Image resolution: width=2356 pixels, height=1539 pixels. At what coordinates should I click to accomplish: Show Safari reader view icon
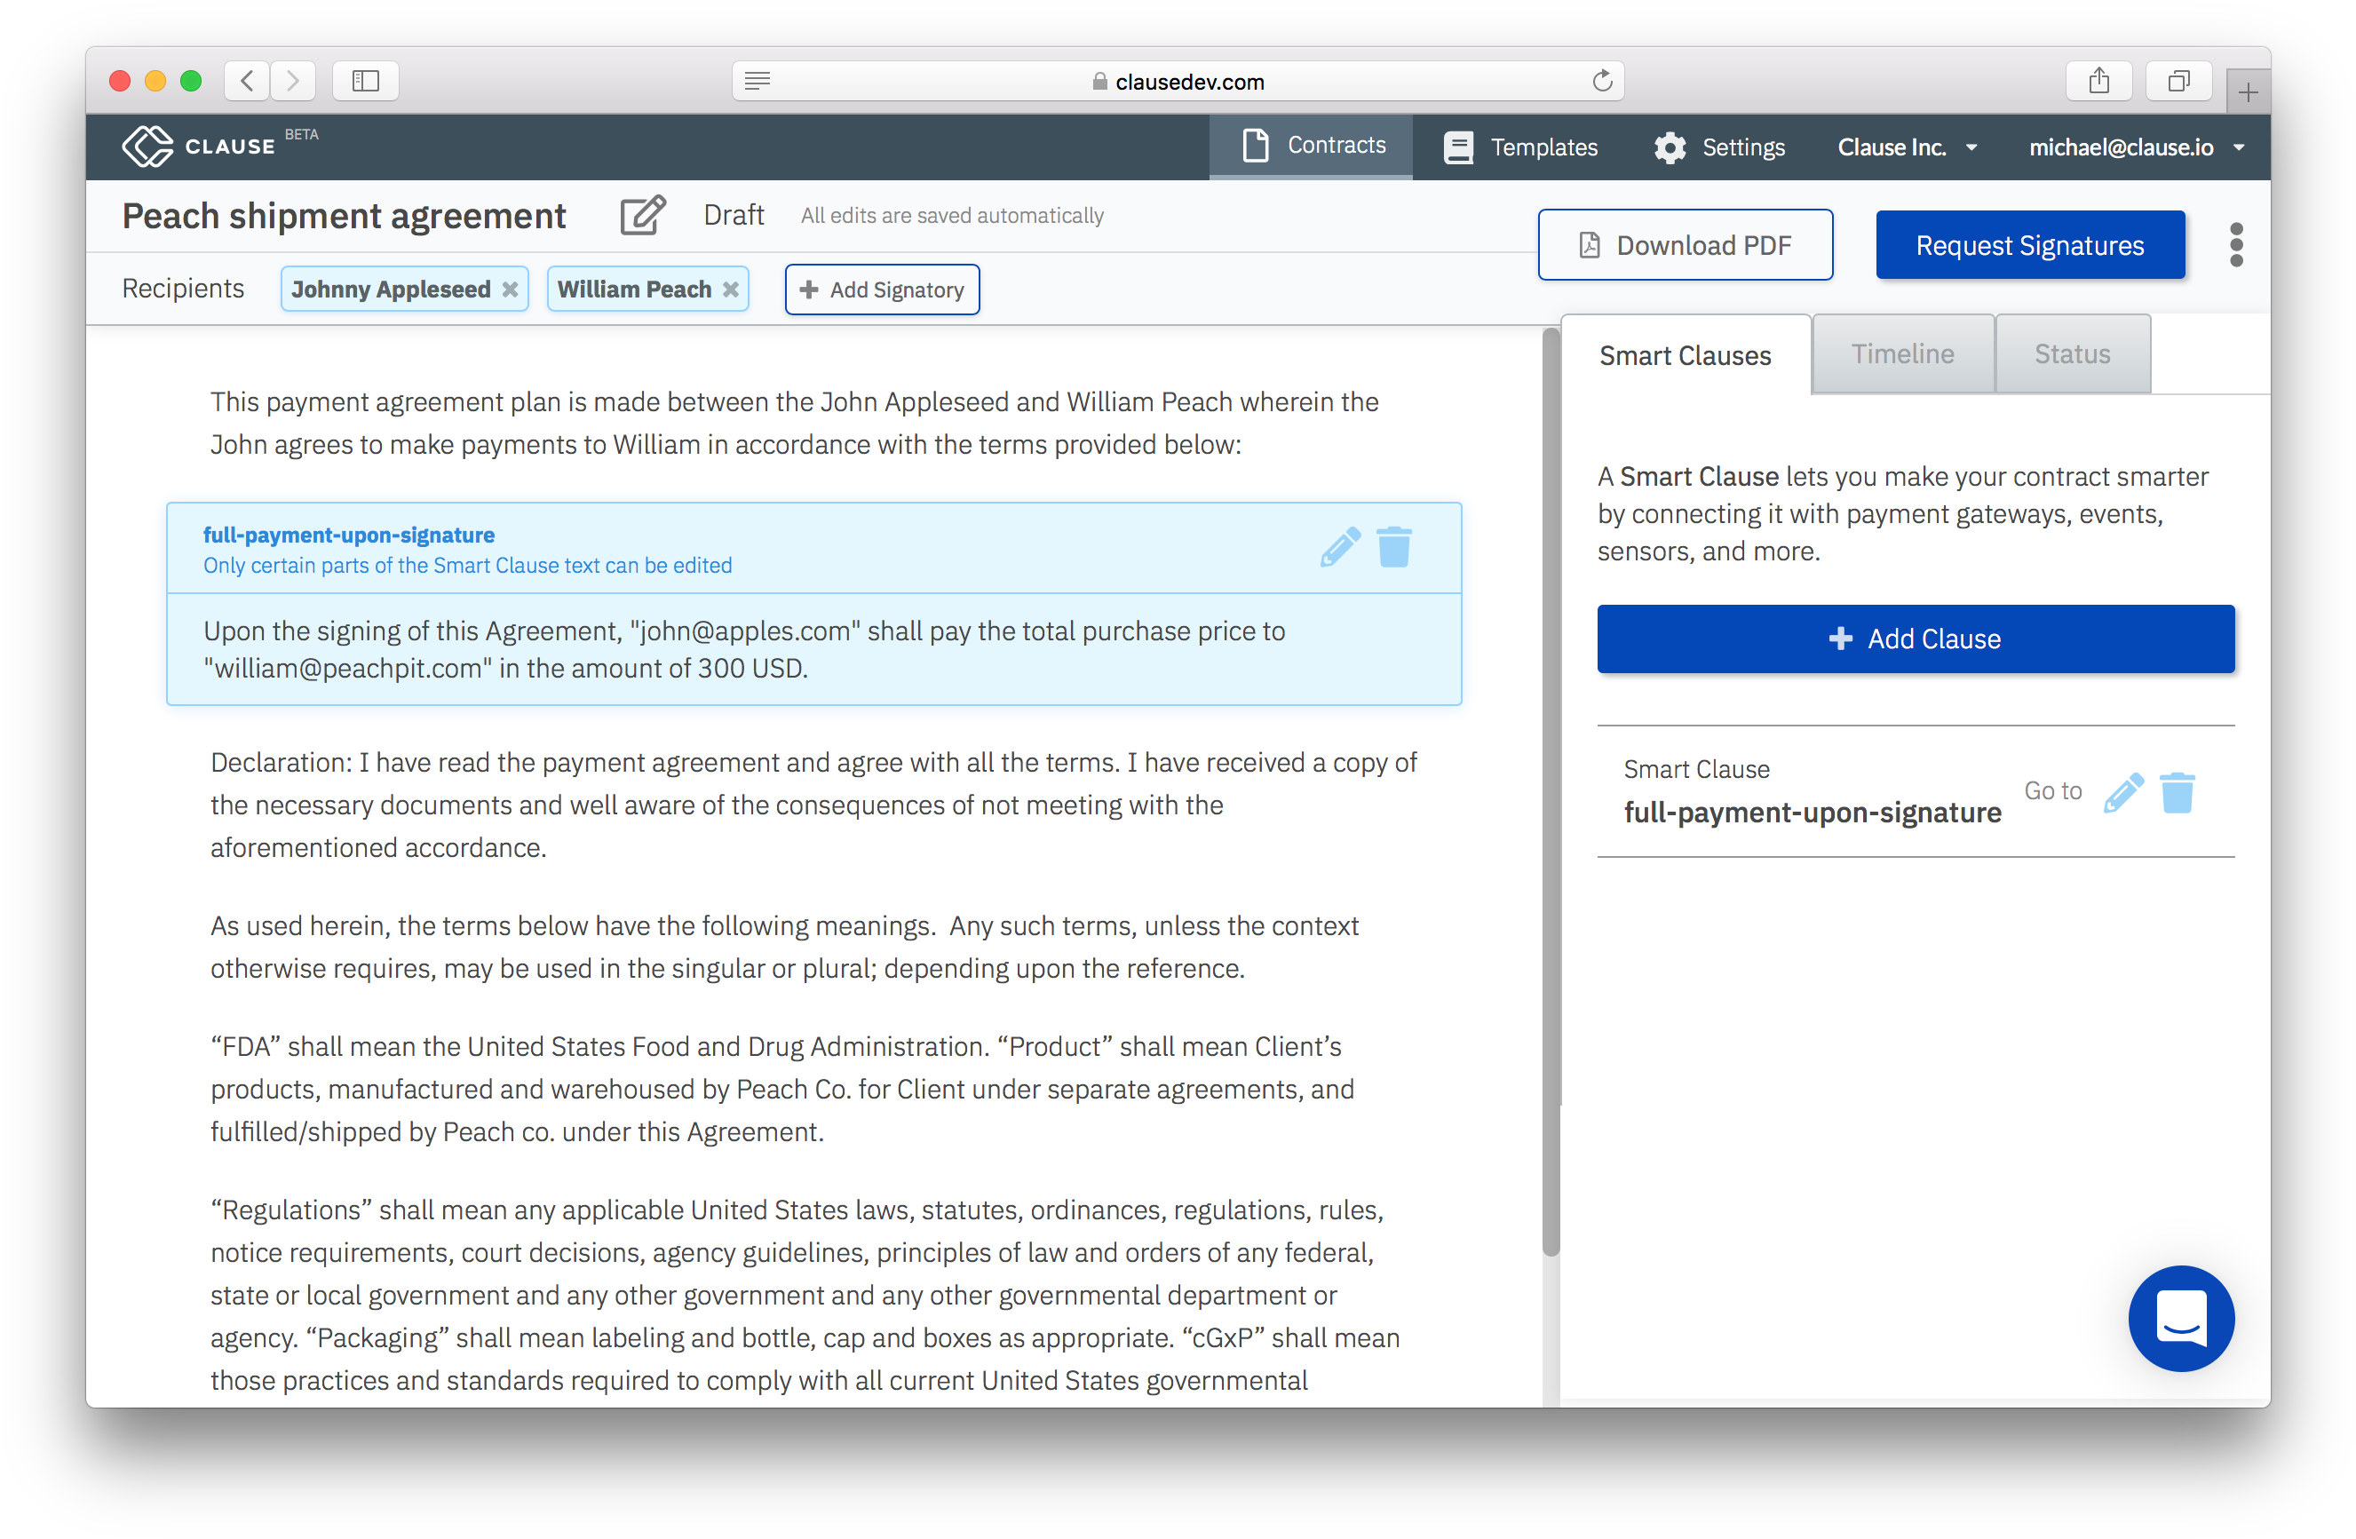click(x=758, y=81)
